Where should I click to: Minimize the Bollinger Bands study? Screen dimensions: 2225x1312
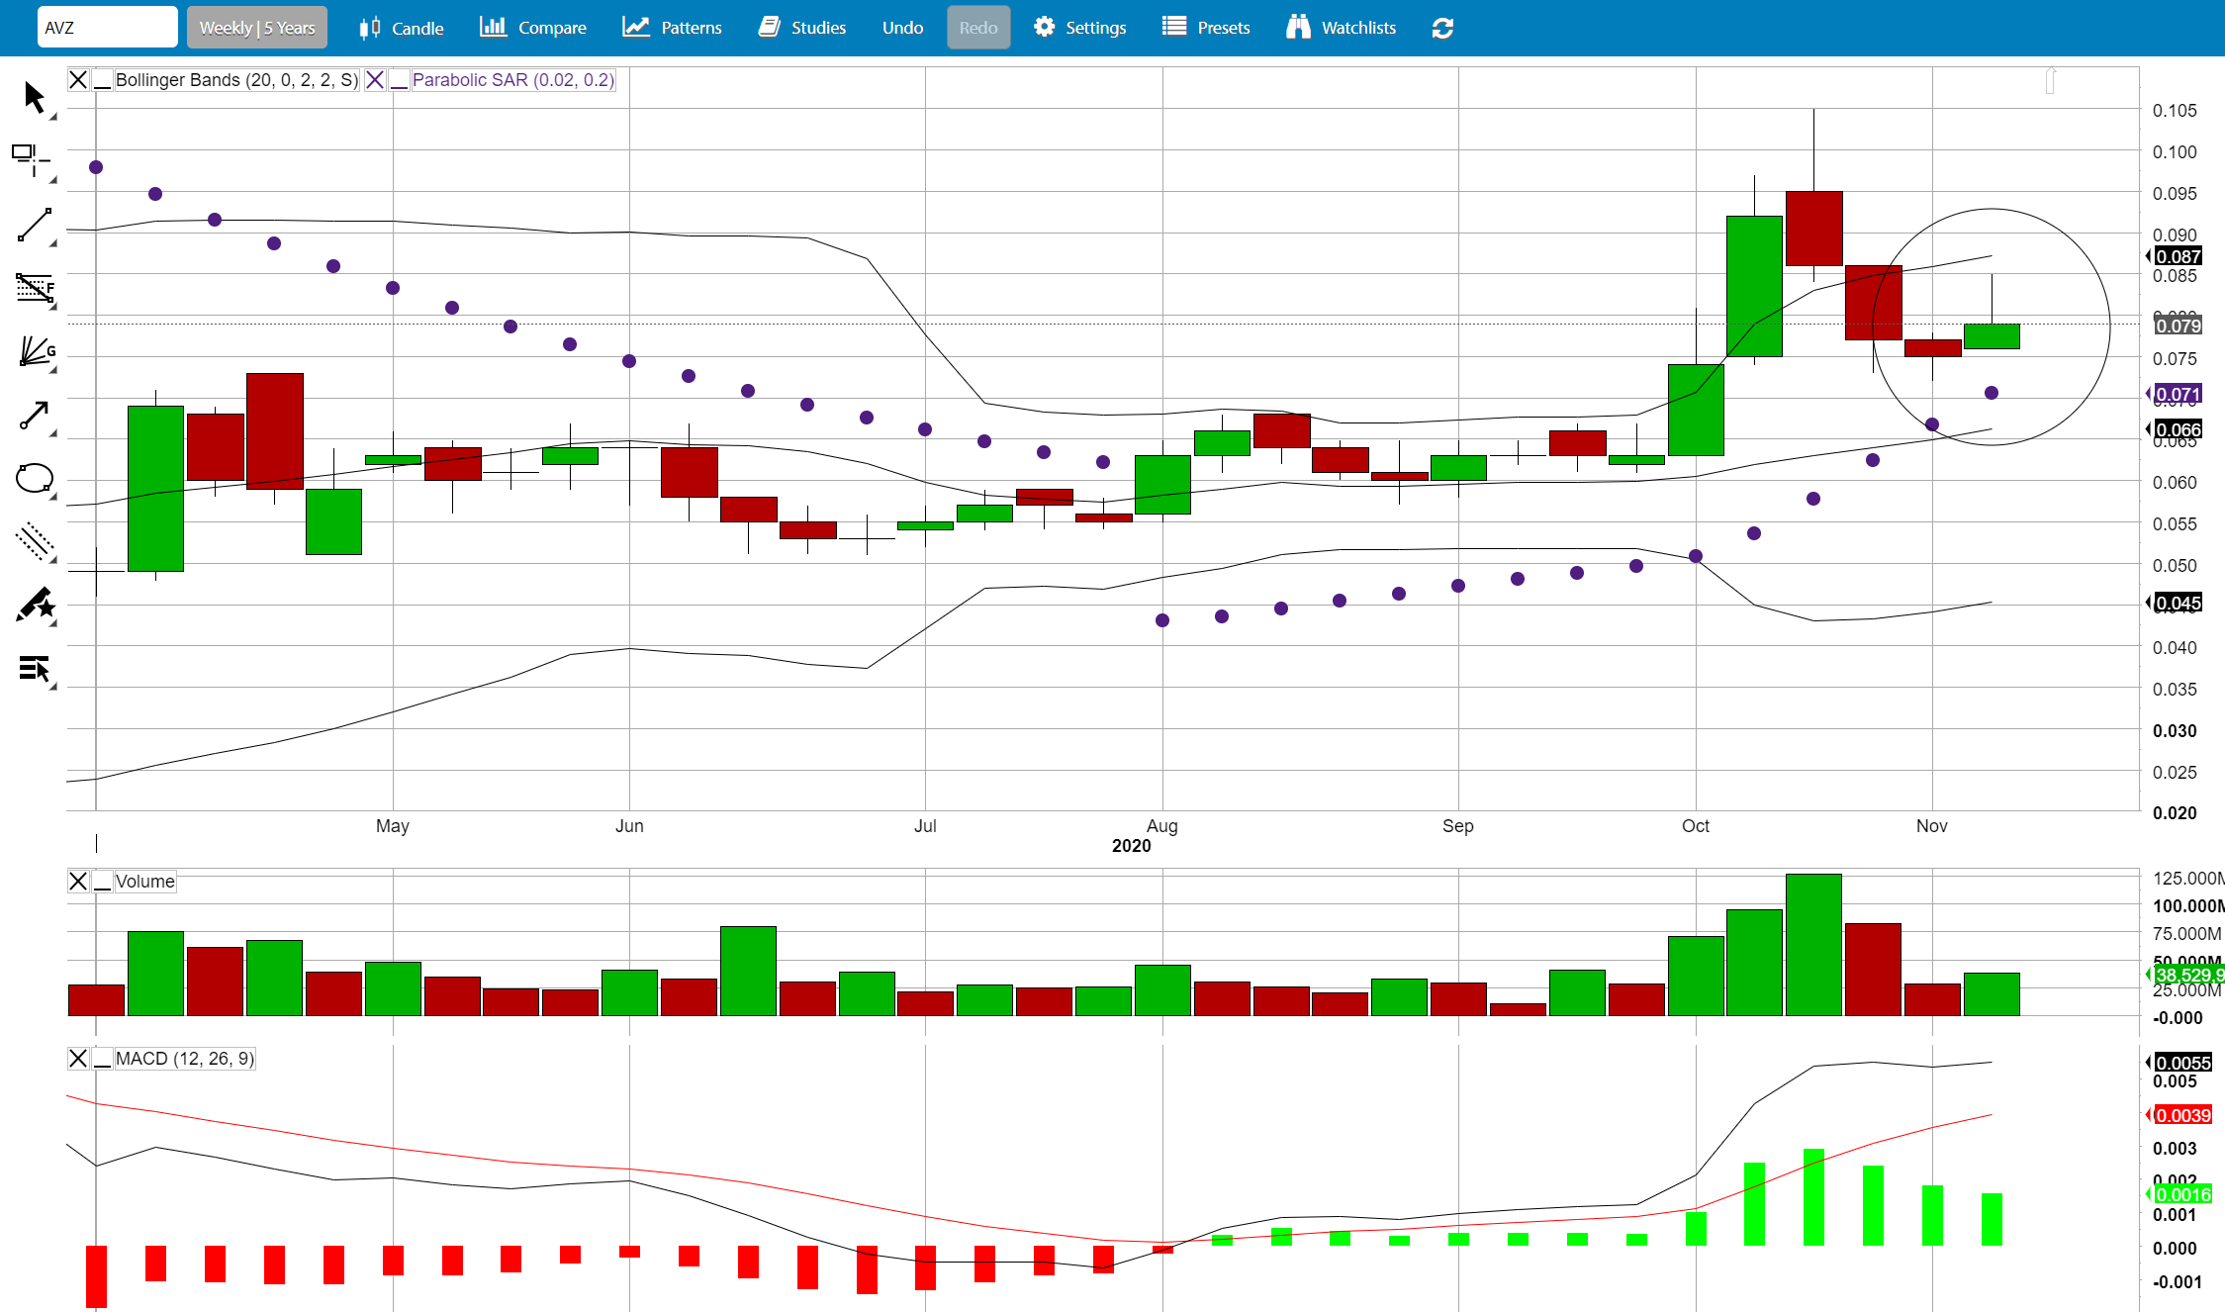tap(102, 80)
